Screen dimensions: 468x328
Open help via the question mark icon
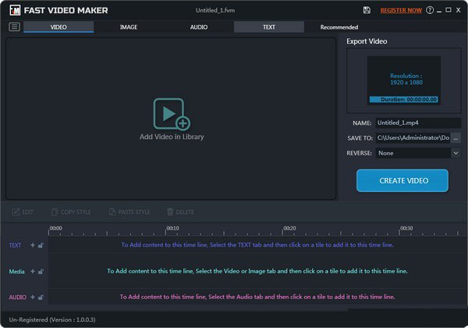(x=430, y=10)
